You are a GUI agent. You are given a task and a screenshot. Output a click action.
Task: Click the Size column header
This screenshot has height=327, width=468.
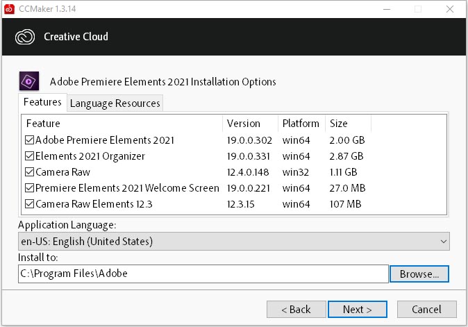click(x=348, y=124)
